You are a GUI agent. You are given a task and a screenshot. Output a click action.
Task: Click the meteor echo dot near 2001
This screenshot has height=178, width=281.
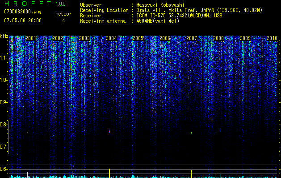tap(27, 132)
